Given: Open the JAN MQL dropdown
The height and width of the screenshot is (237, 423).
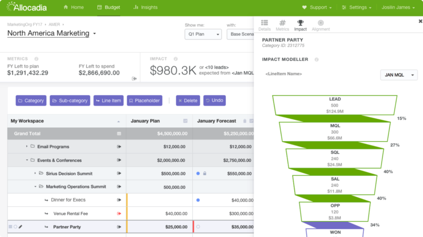Looking at the screenshot, I should (399, 75).
